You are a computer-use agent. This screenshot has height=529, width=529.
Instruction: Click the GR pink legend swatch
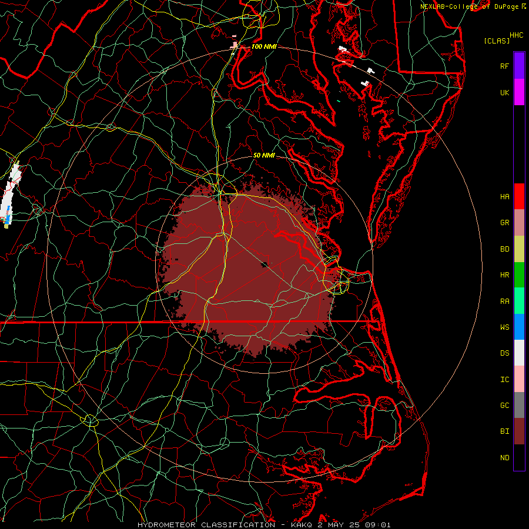pyautogui.click(x=519, y=223)
